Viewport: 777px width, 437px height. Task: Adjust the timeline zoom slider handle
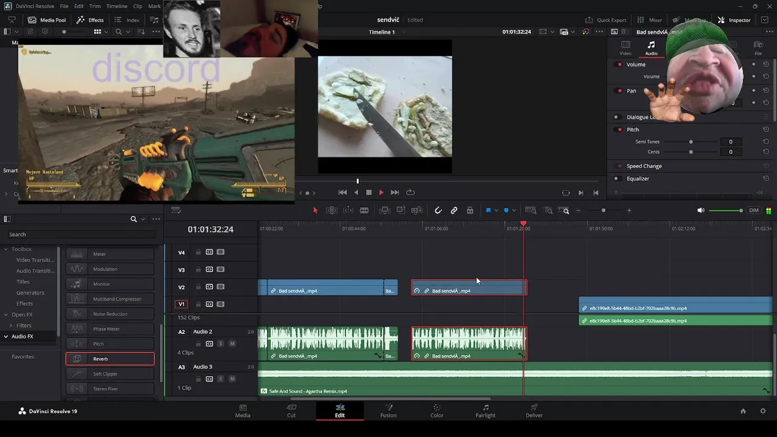[x=603, y=211]
